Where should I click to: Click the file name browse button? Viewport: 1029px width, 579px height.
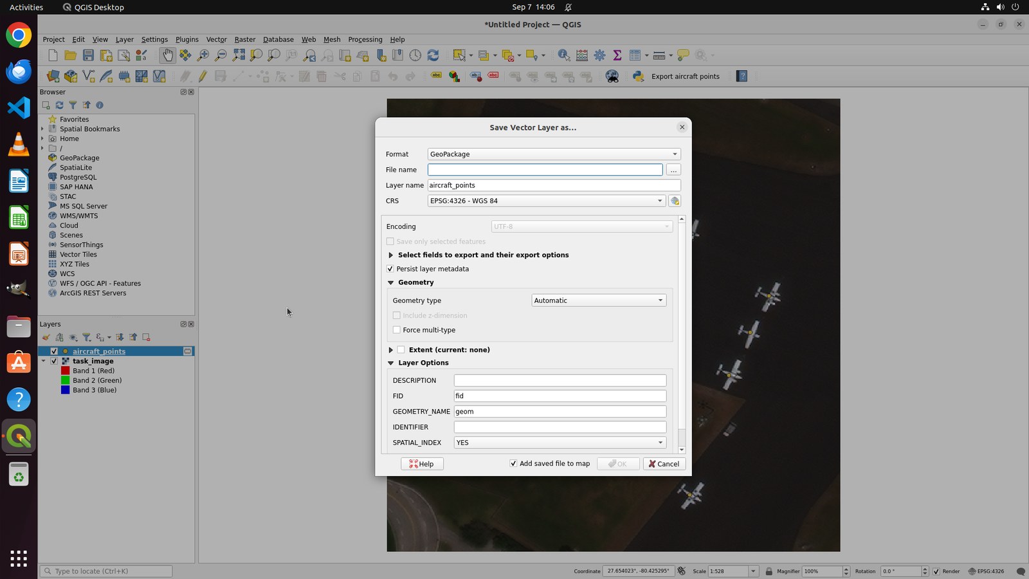point(673,170)
